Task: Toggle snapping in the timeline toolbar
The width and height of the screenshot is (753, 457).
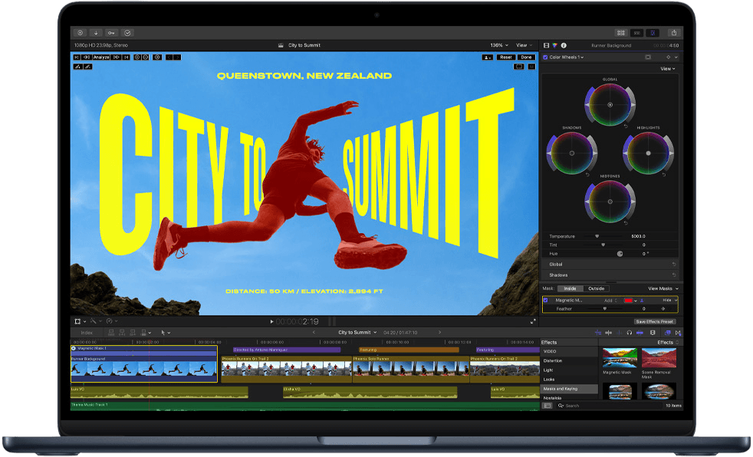Action: [640, 332]
